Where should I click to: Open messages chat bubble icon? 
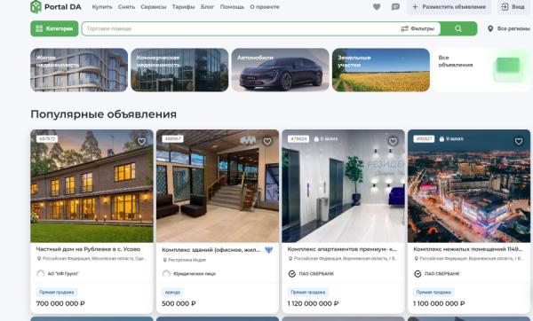pyautogui.click(x=395, y=7)
